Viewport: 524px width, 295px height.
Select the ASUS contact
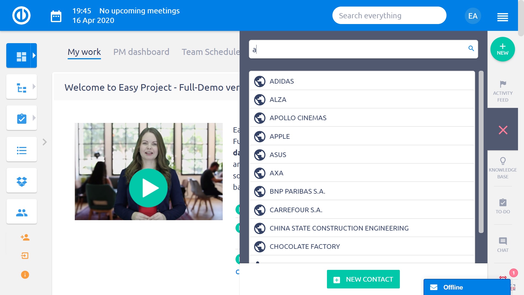(x=362, y=155)
